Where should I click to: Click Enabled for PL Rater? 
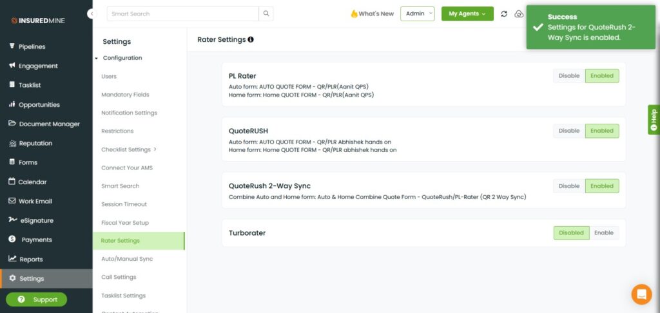click(602, 76)
